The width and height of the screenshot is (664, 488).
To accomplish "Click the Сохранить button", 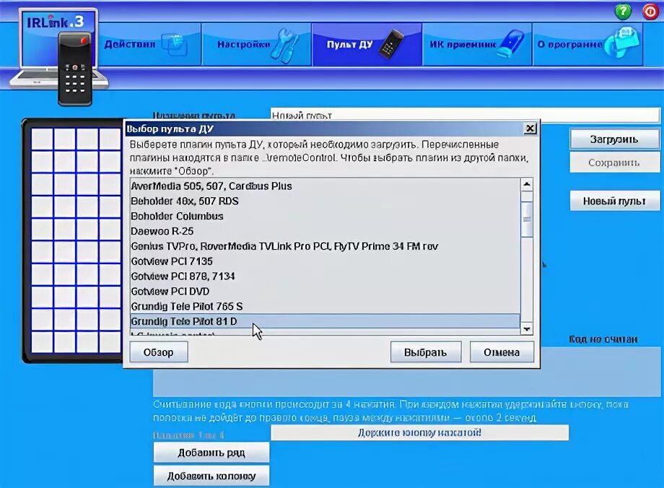I will click(614, 162).
